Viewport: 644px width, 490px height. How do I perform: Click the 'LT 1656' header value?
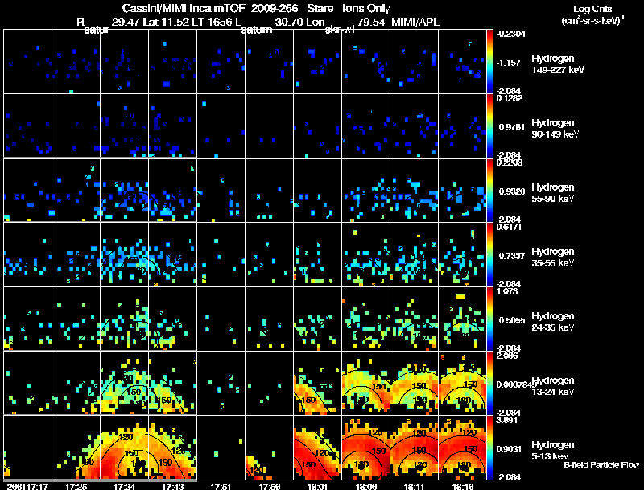tap(211, 23)
